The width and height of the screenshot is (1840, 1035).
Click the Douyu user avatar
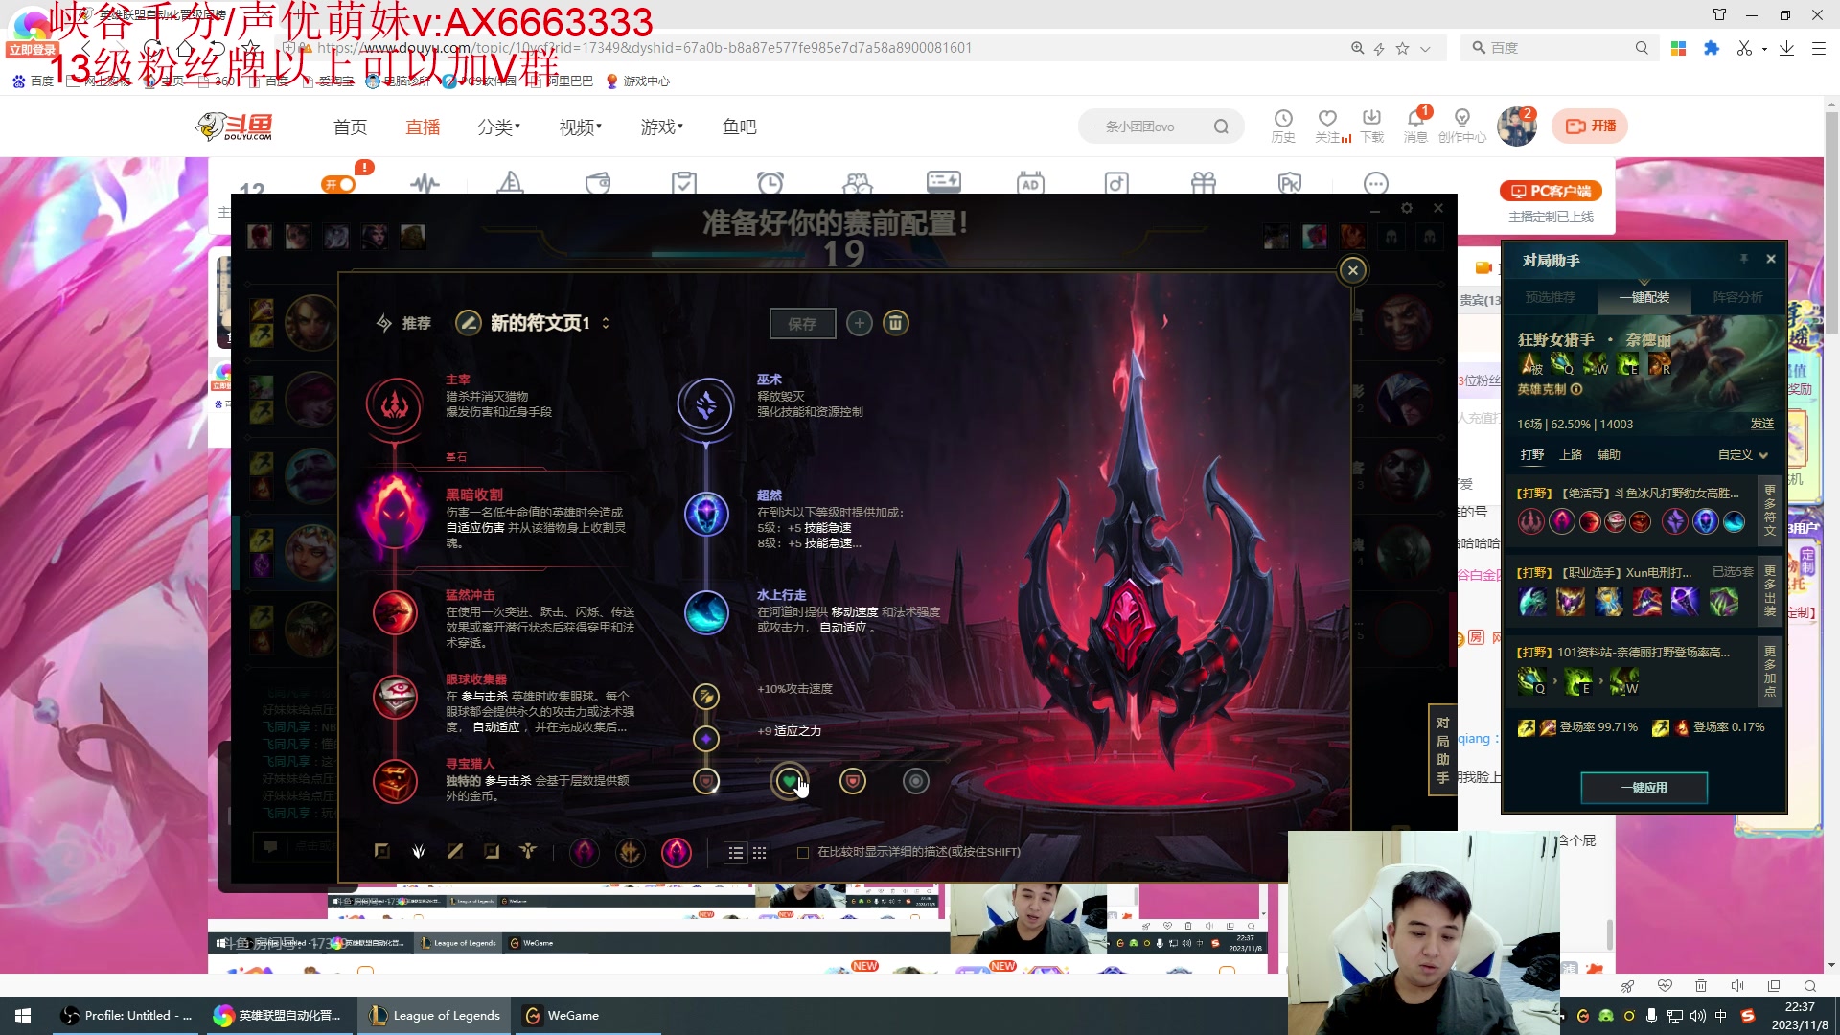[x=1516, y=126]
